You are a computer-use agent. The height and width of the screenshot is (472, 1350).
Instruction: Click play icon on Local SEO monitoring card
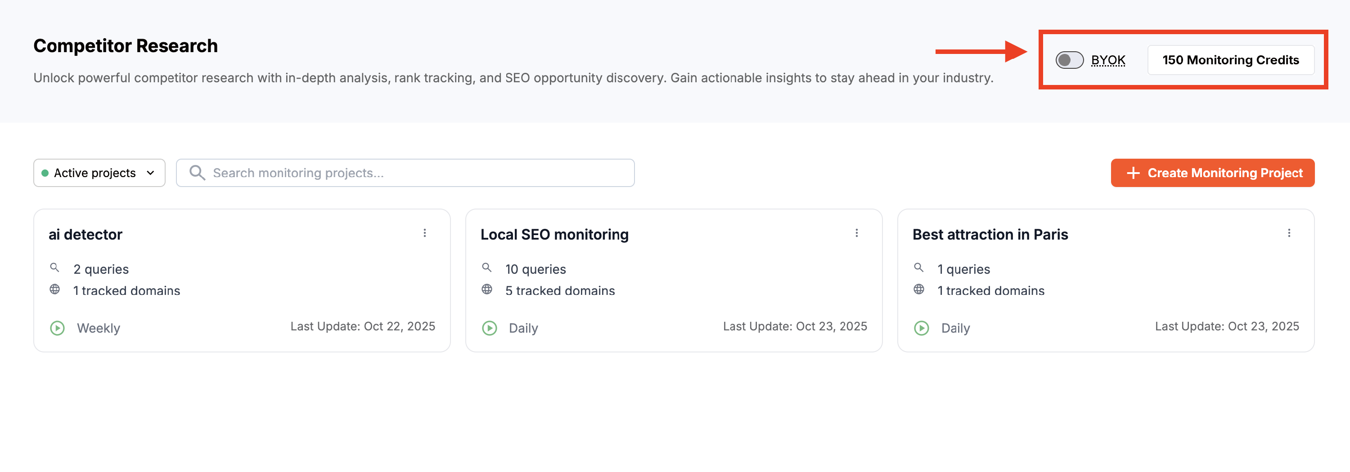click(x=489, y=328)
